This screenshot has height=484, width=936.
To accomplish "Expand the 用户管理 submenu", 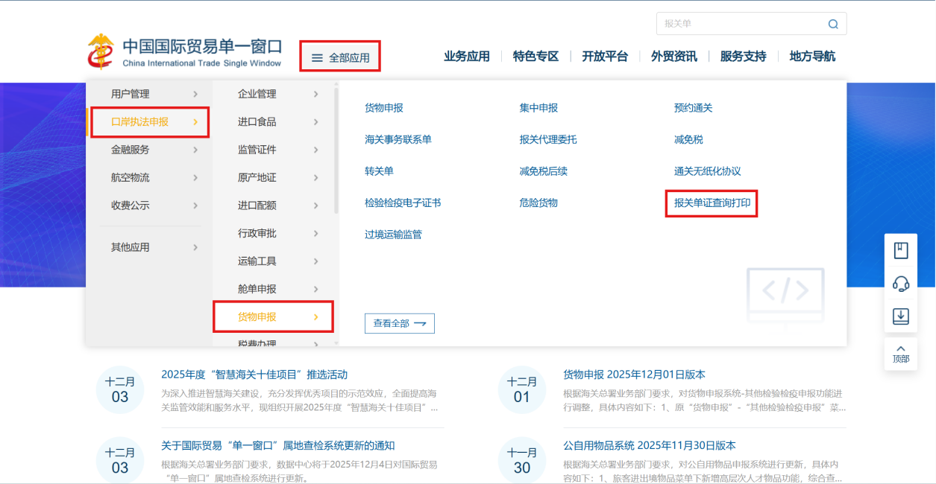I will point(195,94).
